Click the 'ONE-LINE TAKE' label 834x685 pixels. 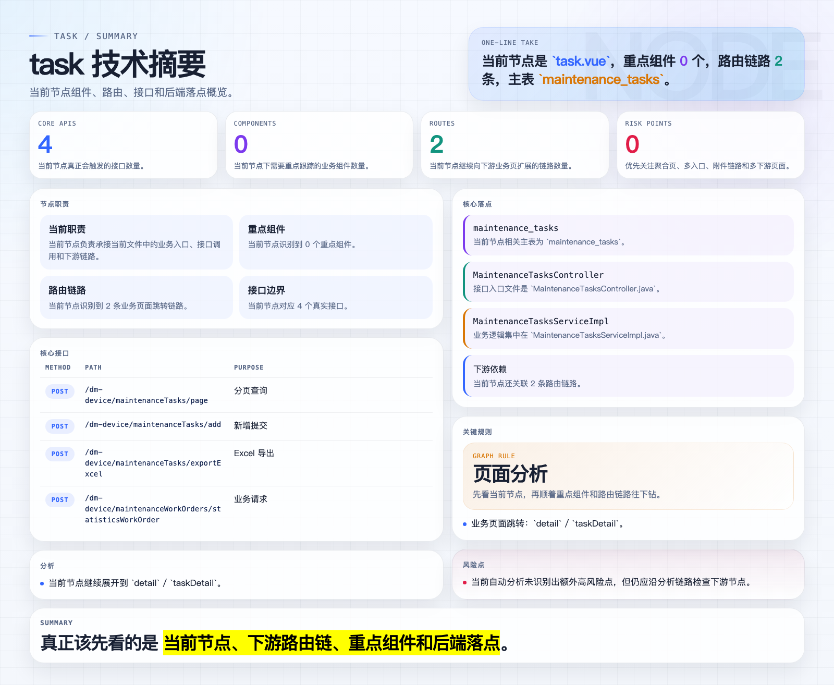[x=510, y=43]
